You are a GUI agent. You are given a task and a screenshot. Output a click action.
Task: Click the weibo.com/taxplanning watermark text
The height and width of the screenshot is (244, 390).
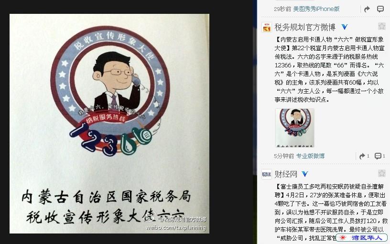[176, 228]
